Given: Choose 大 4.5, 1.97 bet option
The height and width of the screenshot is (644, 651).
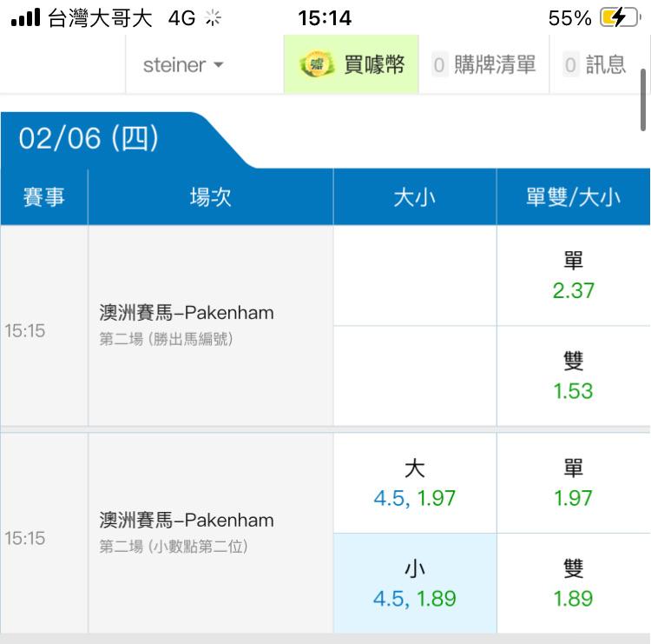Looking at the screenshot, I should (415, 483).
